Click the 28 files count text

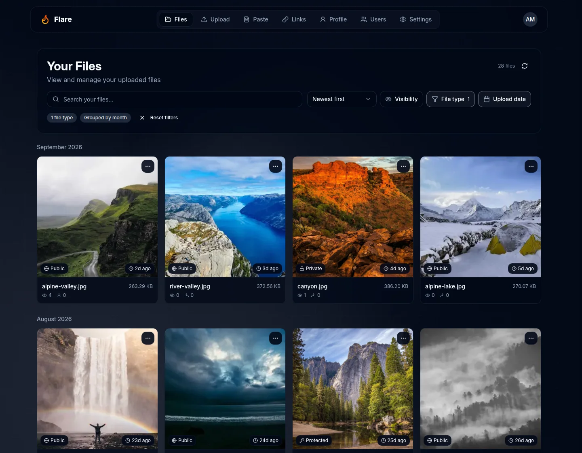tap(506, 66)
